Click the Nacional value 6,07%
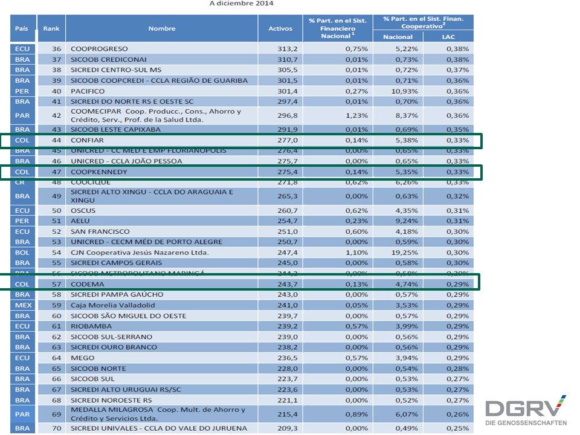The image size is (580, 435). [407, 414]
